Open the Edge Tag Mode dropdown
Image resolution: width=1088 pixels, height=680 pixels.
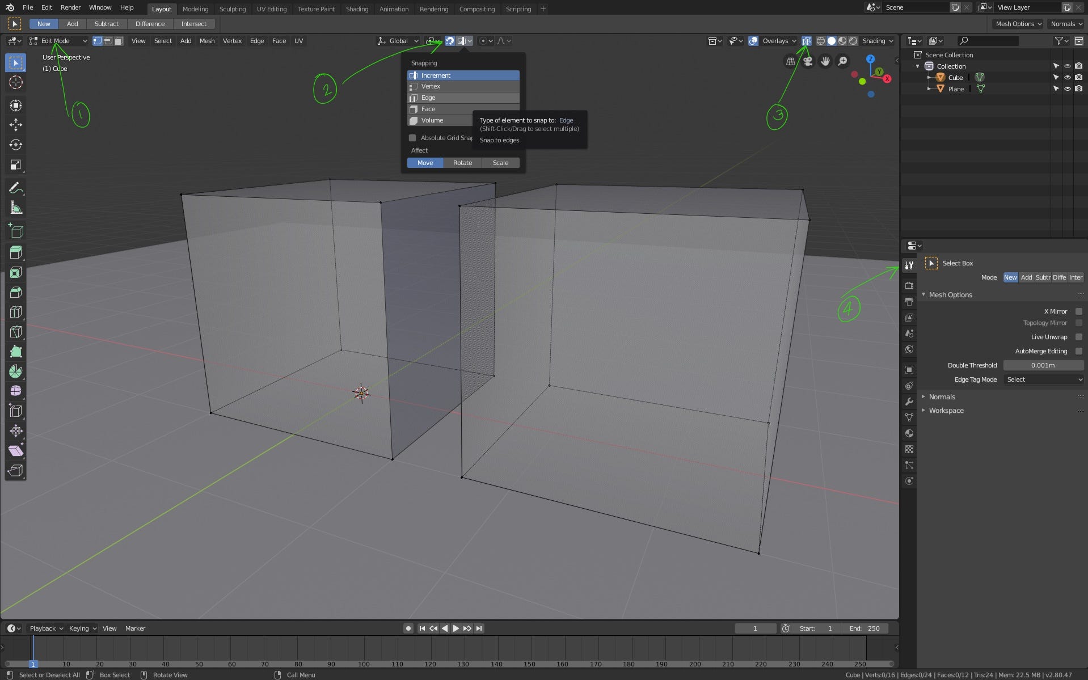(1043, 379)
